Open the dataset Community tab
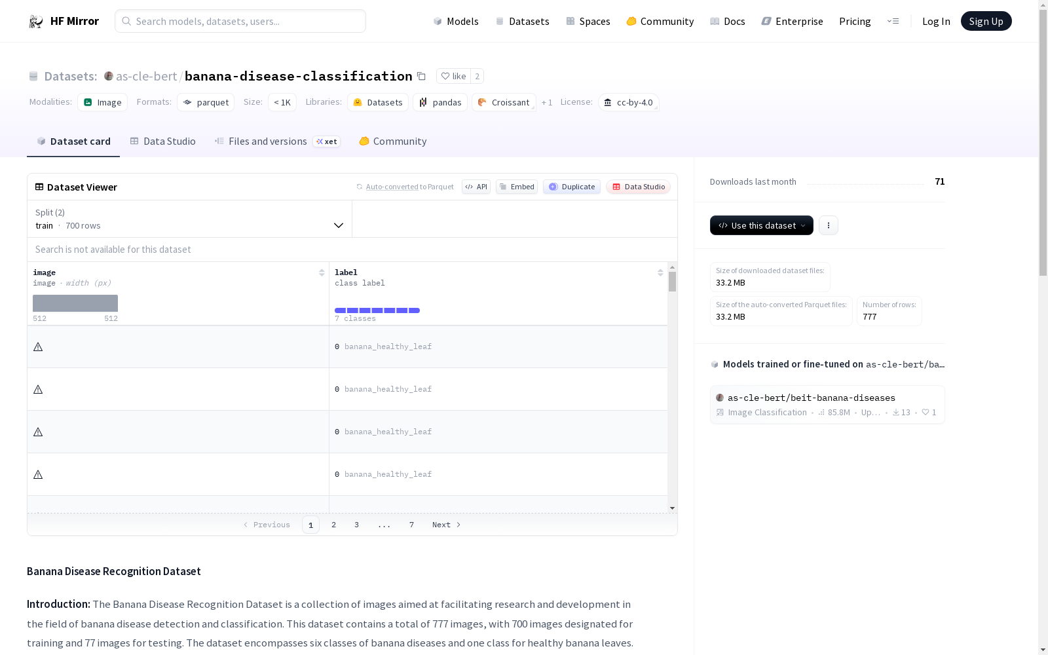Screen dimensions: 1048x655 [x=393, y=141]
